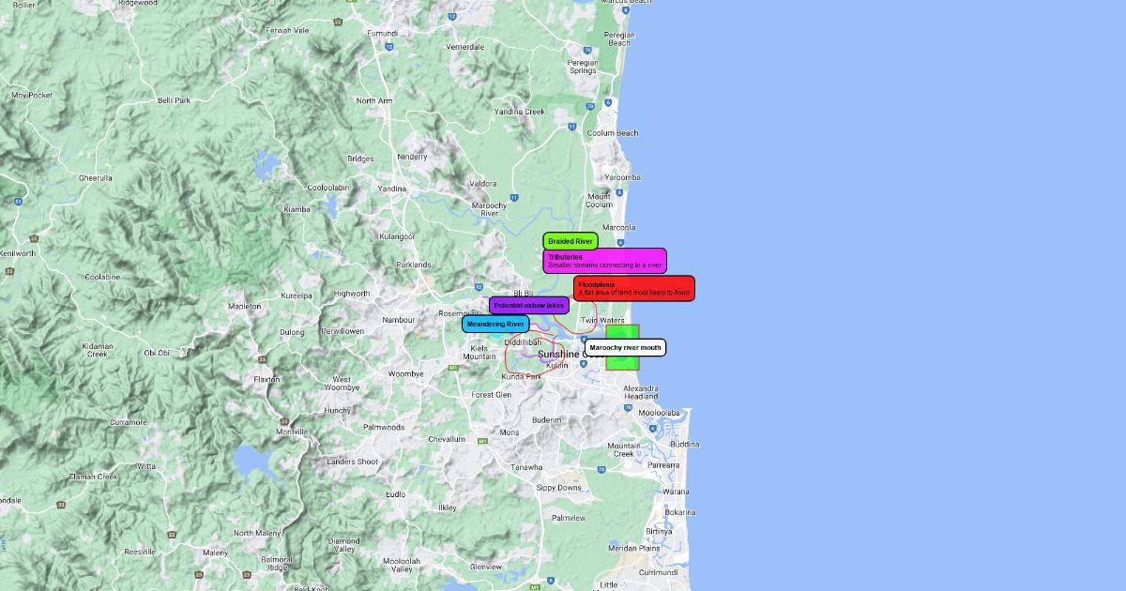Select the Chevallum place label
1126x591 pixels.
click(447, 439)
